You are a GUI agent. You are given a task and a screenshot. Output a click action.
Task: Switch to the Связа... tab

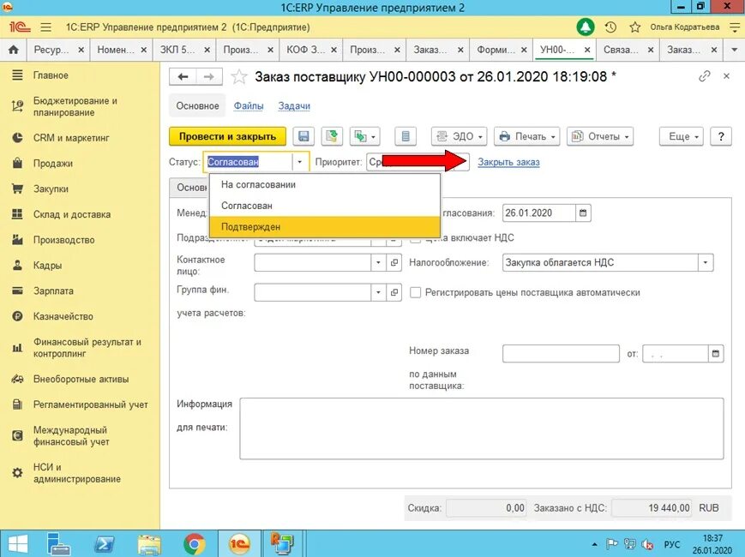coord(621,50)
